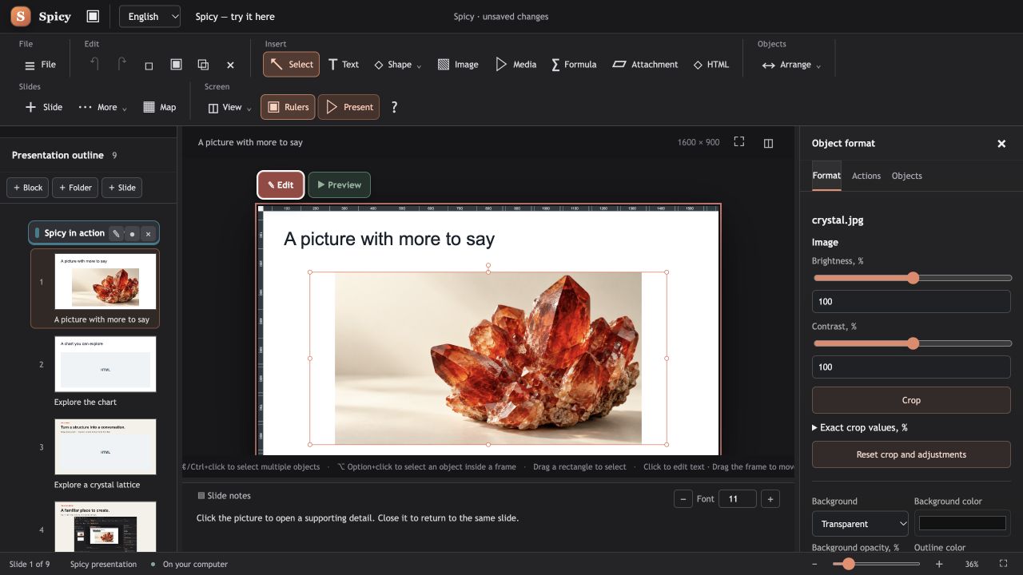Screen dimensions: 1023x575
Task: Open the Media insert tool
Action: tap(515, 65)
